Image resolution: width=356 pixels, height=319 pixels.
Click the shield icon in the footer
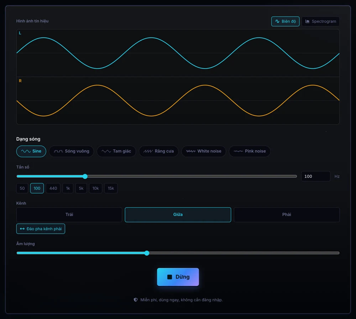pyautogui.click(x=136, y=300)
